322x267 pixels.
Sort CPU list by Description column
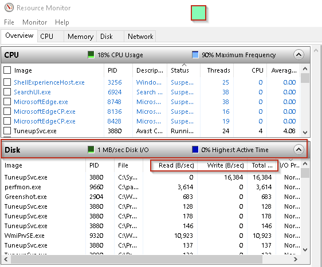150,70
